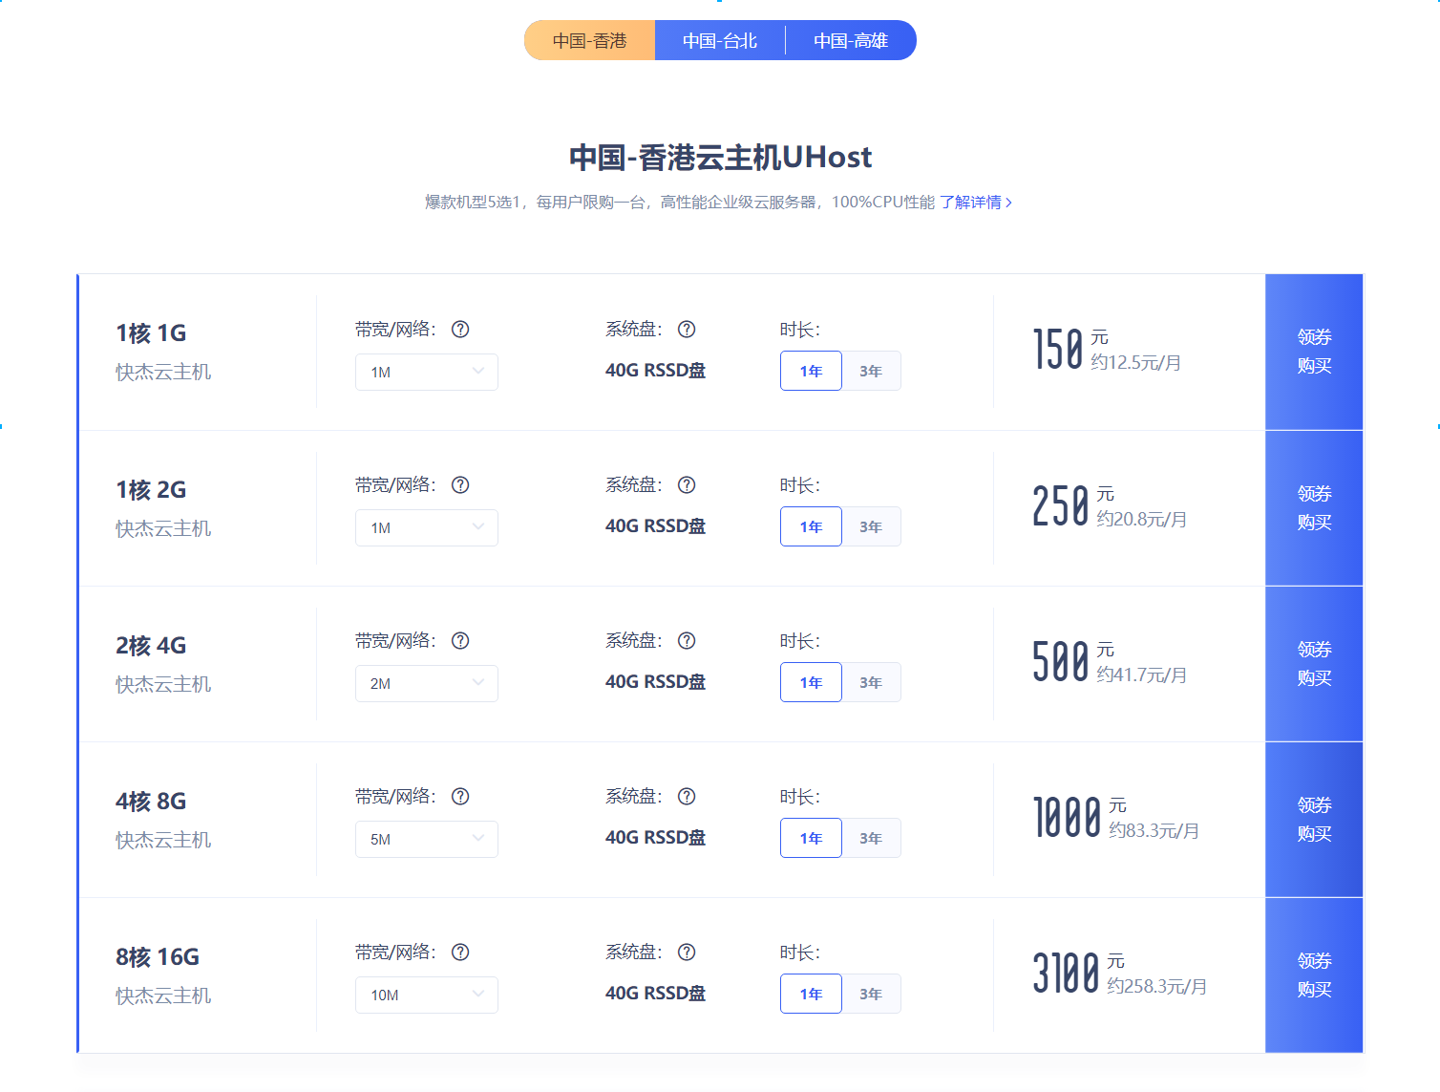Open system disk help icon in 2核 4G row
1440x1092 pixels.
click(x=687, y=641)
